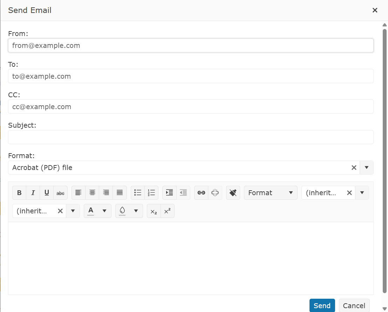Click the Send button
The image size is (388, 312).
click(322, 306)
